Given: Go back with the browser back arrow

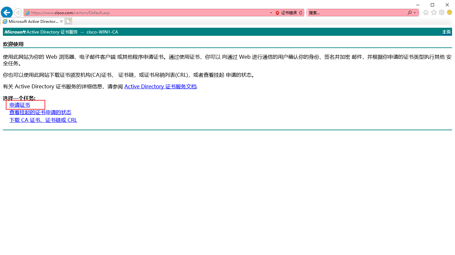Looking at the screenshot, I should [x=7, y=13].
